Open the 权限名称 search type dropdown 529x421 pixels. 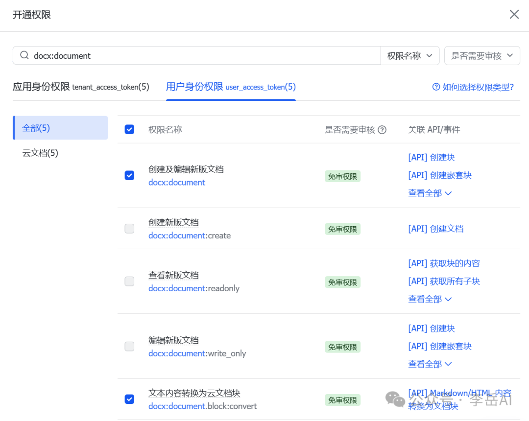[409, 56]
